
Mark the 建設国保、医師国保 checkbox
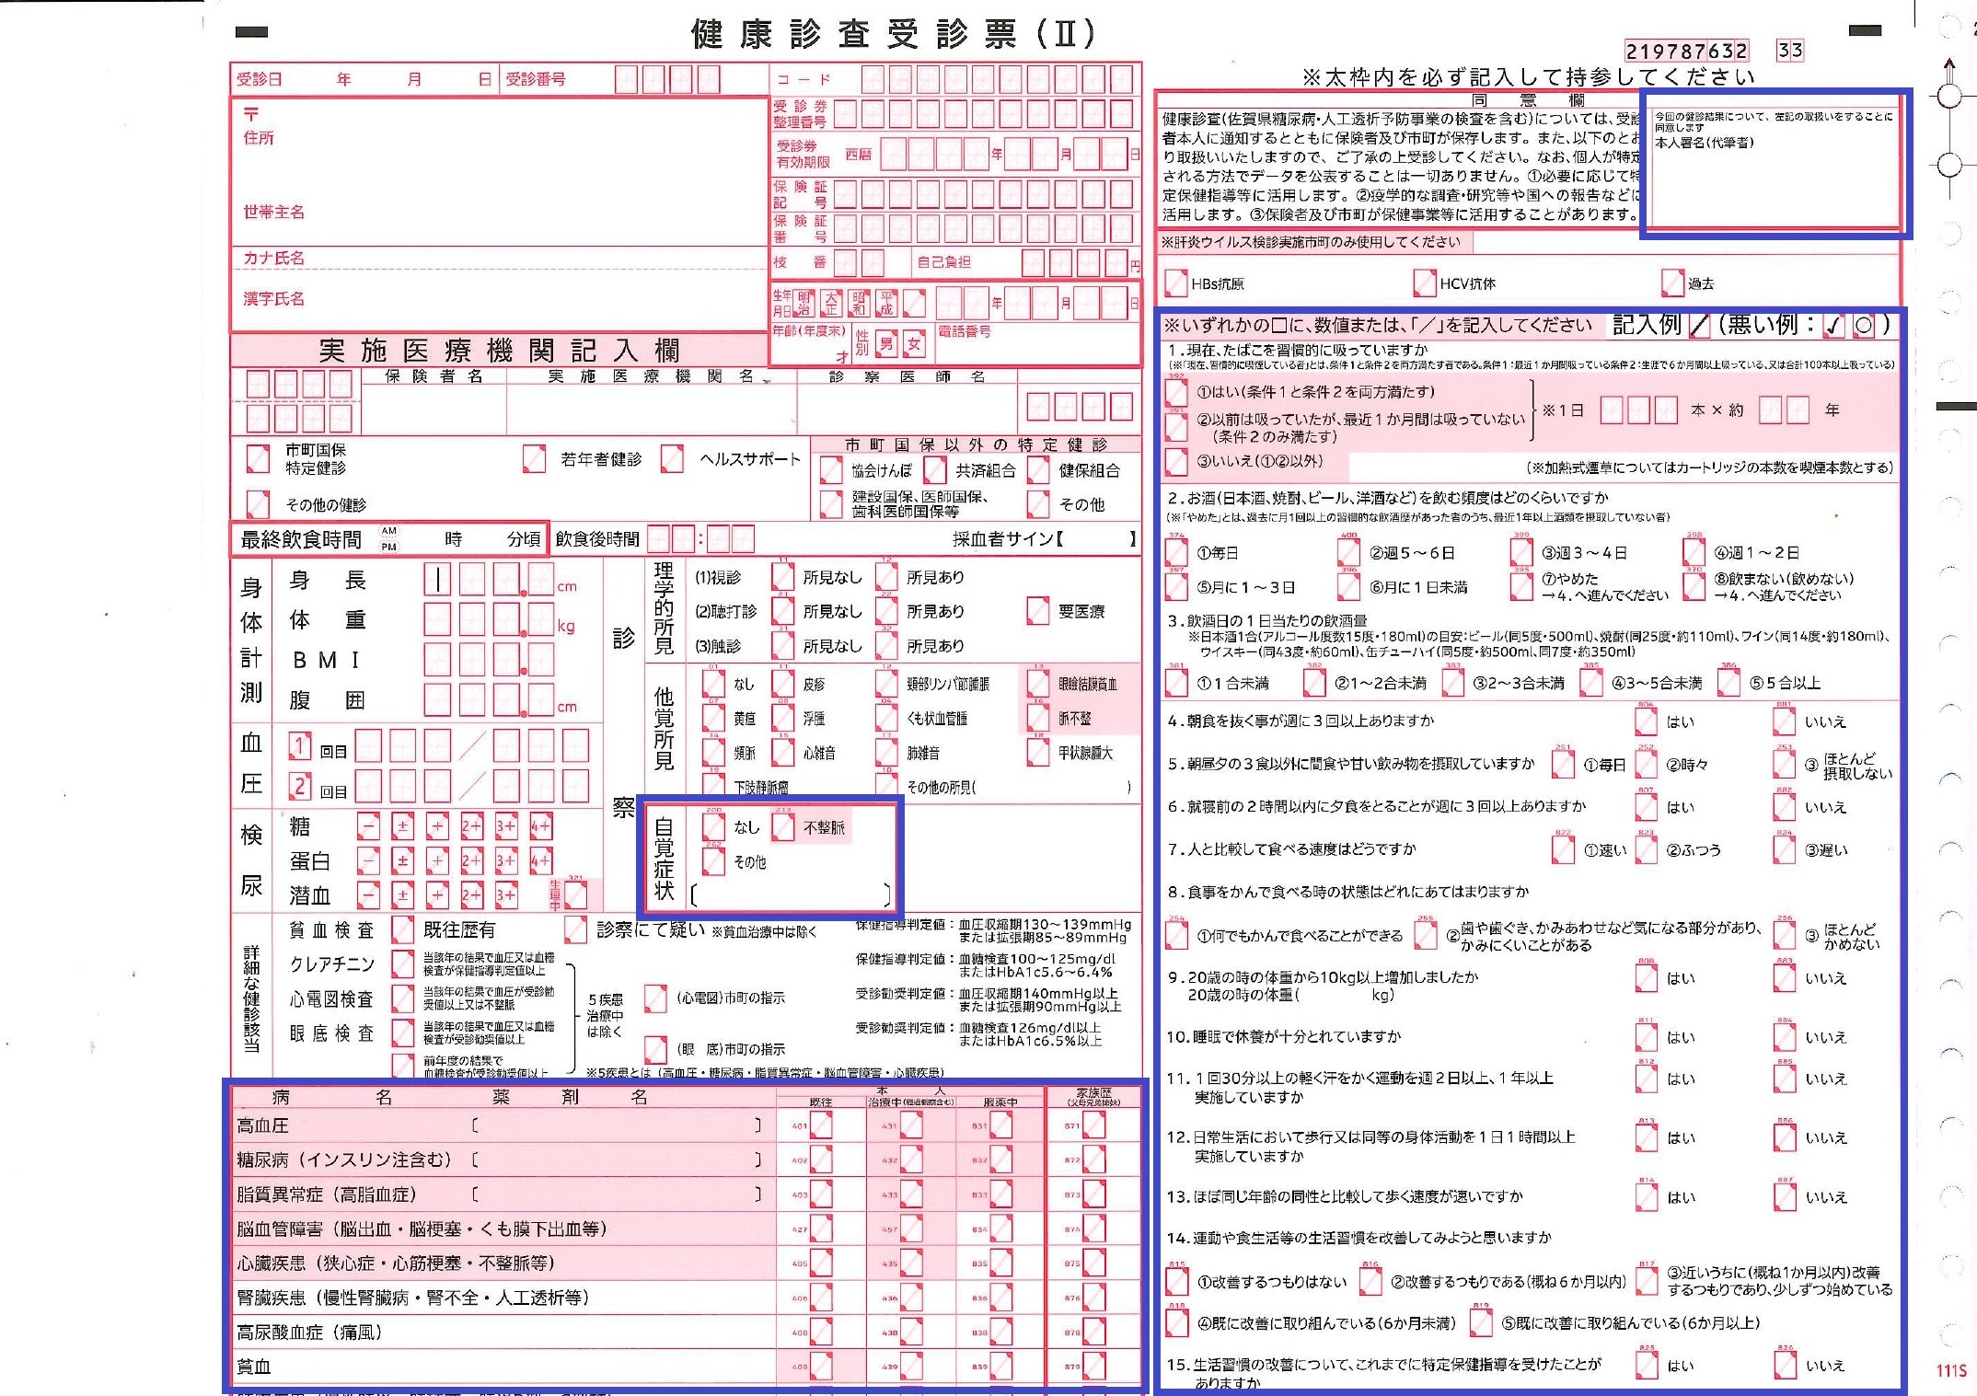tap(831, 503)
